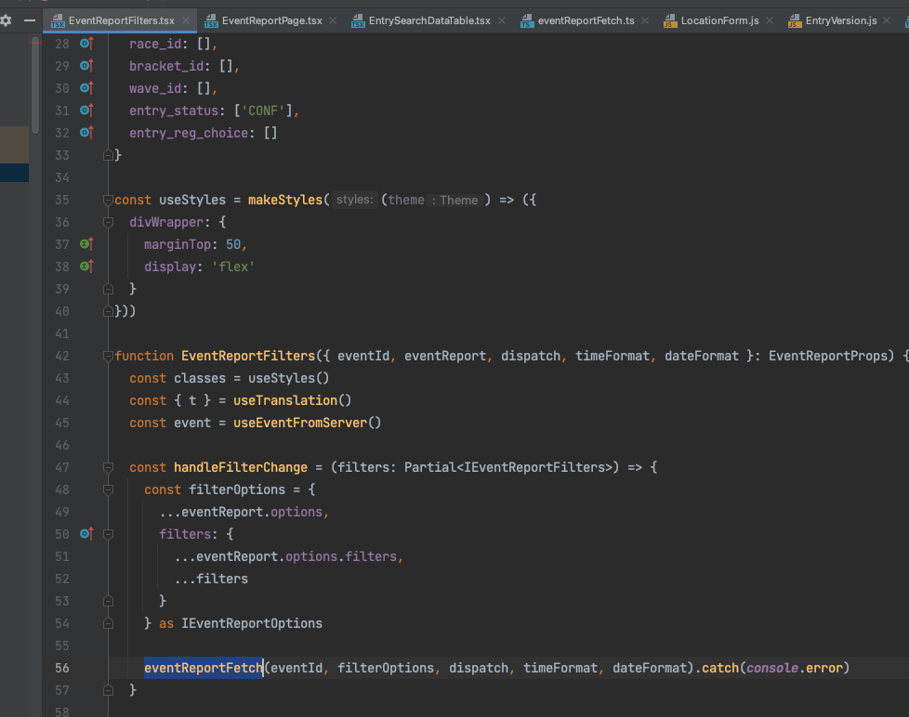Close the EntrySearchDataTable.tsx tab
The image size is (909, 717).
click(x=502, y=20)
